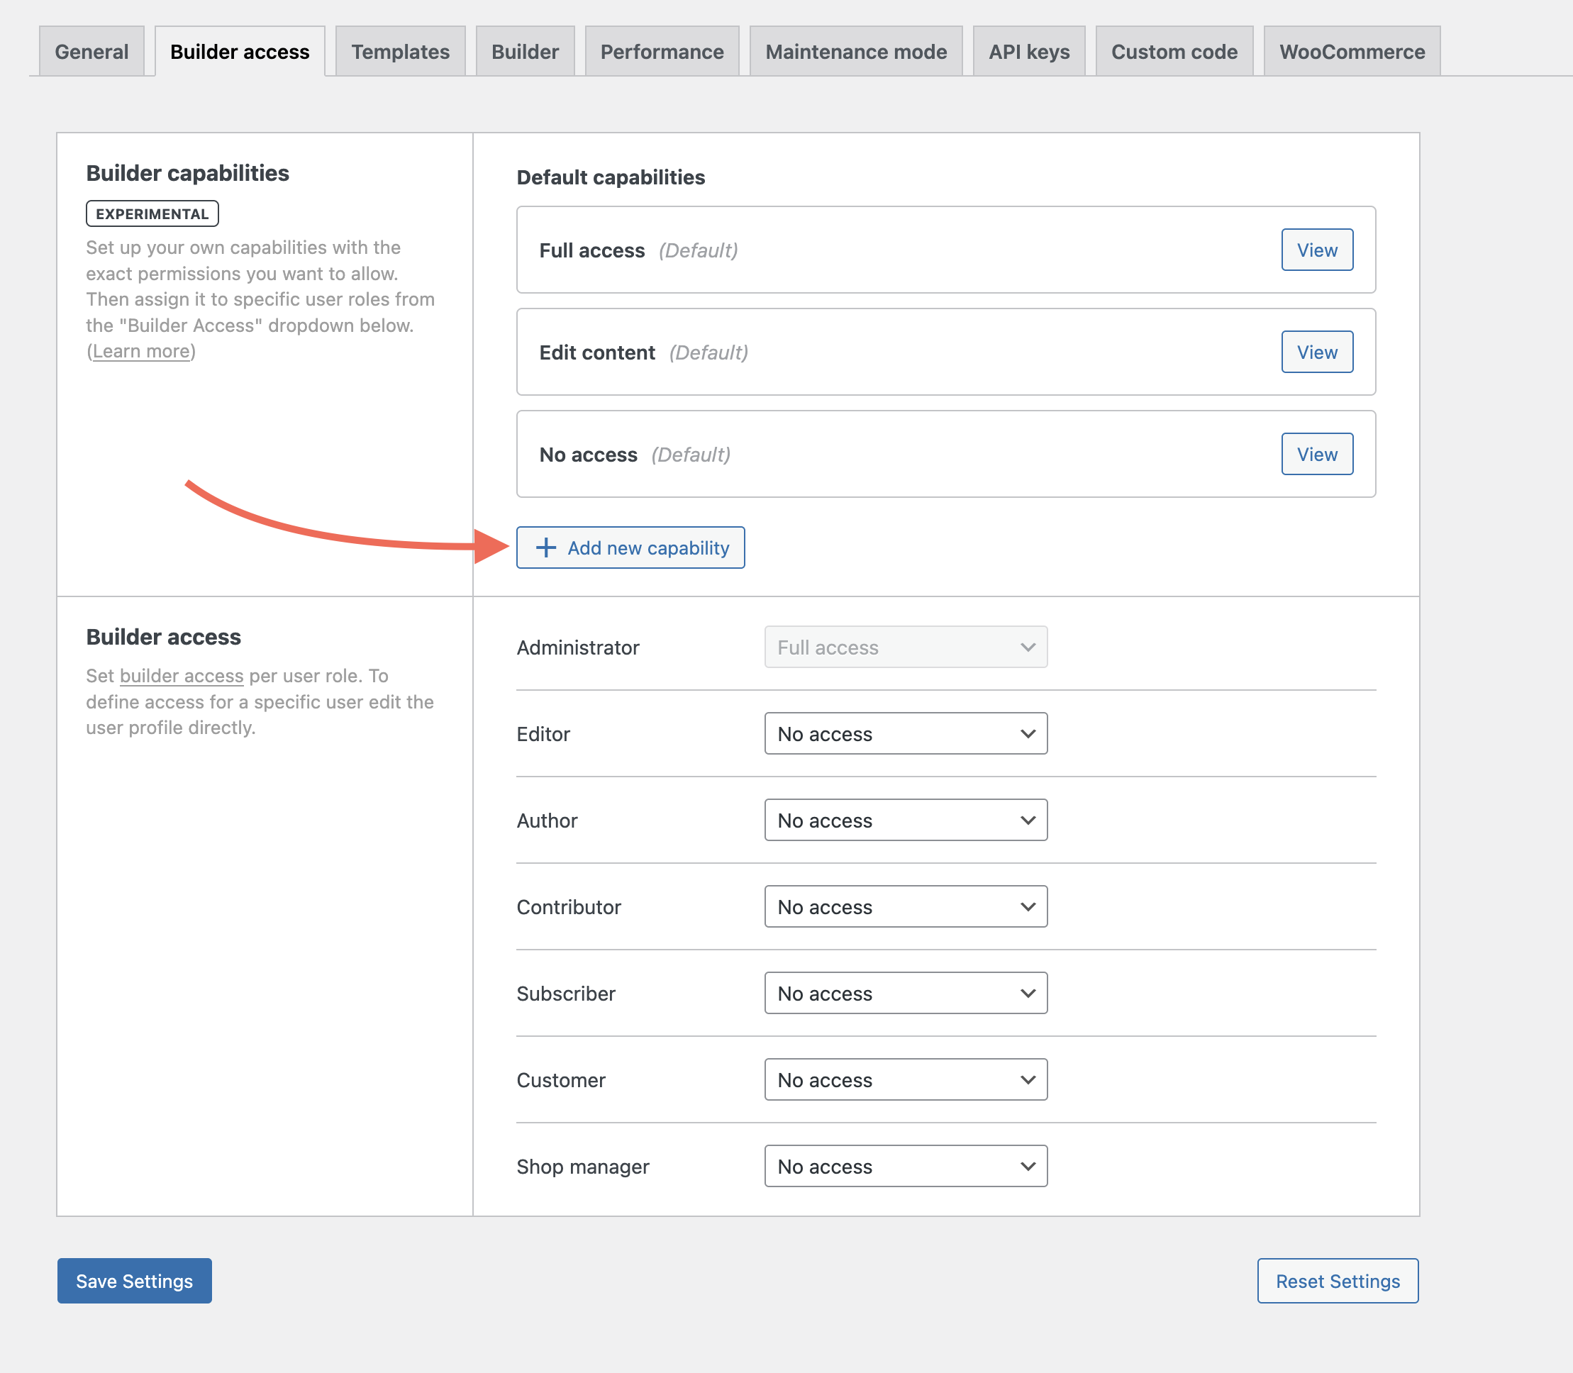Screen dimensions: 1573x1373
Task: Expand the Customer access dropdown
Action: click(905, 1080)
